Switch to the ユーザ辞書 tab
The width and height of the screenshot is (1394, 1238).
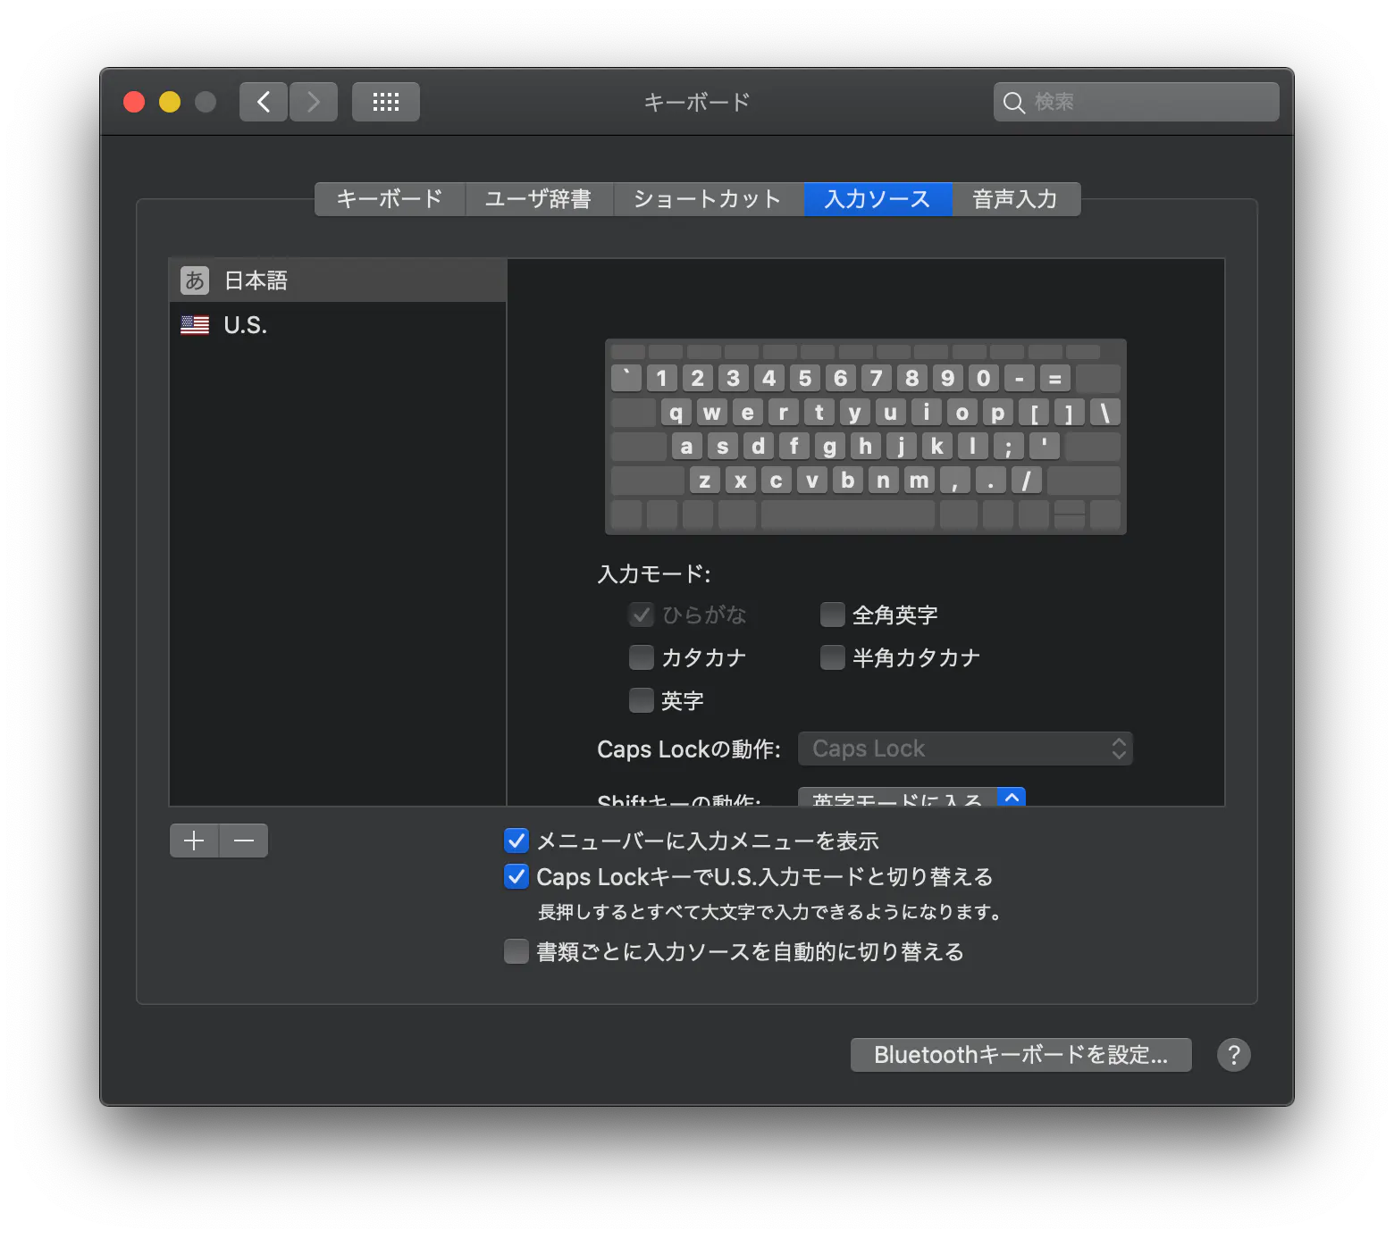tap(539, 199)
